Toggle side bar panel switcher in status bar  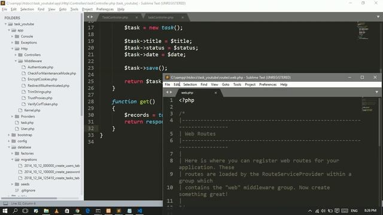point(5,204)
